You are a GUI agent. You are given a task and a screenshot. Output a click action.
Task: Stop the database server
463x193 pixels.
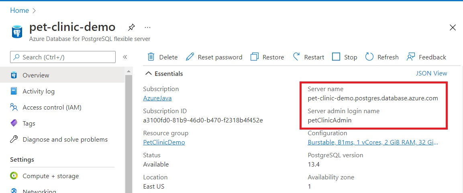click(345, 57)
